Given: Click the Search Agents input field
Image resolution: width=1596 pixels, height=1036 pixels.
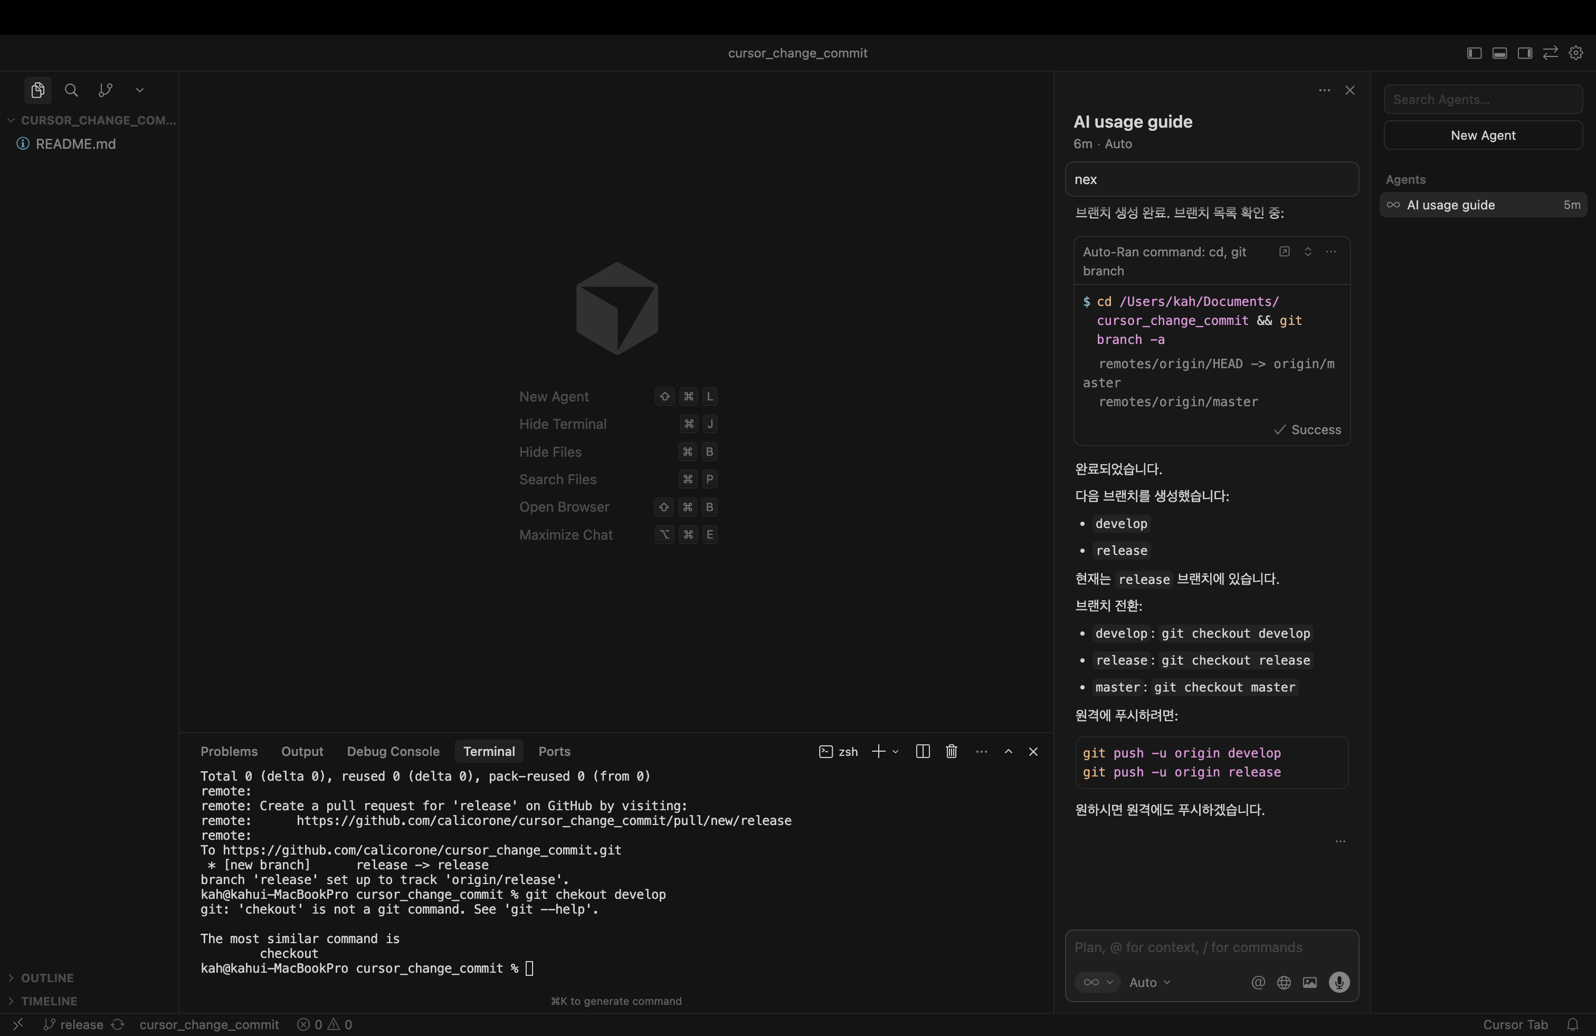Looking at the screenshot, I should pyautogui.click(x=1483, y=99).
